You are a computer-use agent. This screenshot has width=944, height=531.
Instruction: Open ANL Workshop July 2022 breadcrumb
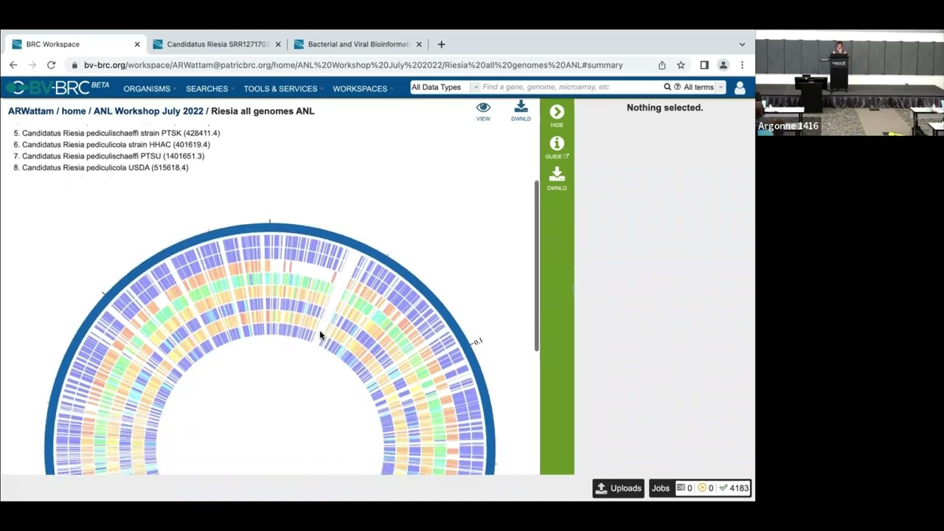[x=148, y=111]
